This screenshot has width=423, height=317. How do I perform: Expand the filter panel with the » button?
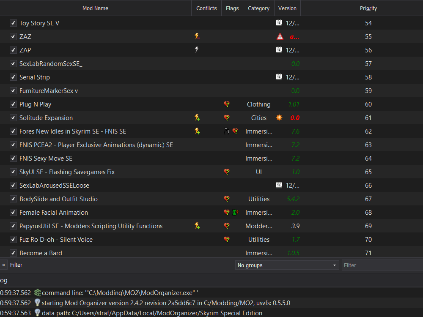tap(3, 265)
